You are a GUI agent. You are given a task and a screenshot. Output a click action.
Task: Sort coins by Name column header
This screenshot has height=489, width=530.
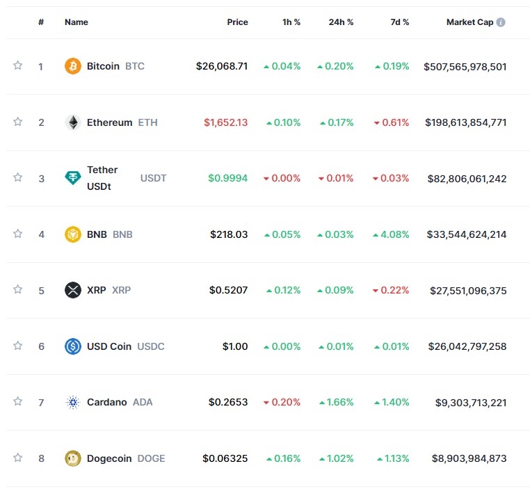click(x=77, y=22)
